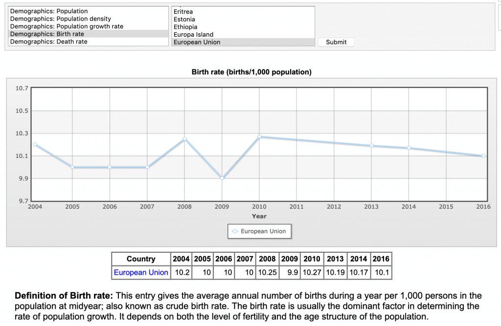Click the 10.25 value cell in the table

(267, 272)
